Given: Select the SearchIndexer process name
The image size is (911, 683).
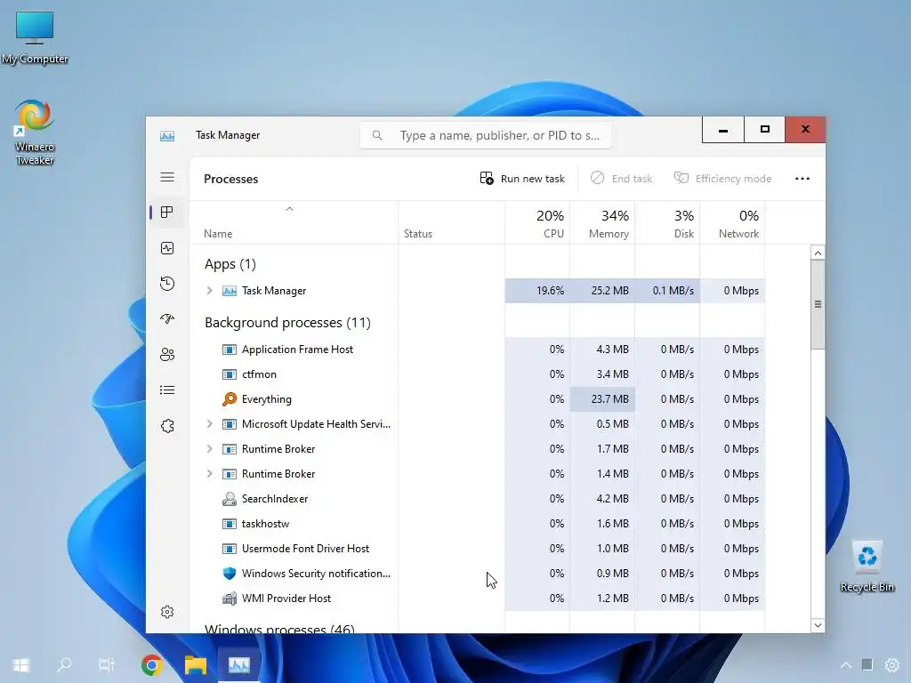Looking at the screenshot, I should coord(275,499).
